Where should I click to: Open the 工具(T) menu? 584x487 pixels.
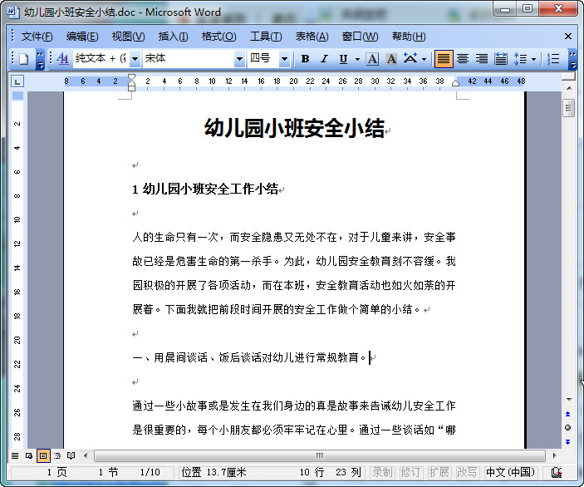pyautogui.click(x=266, y=37)
